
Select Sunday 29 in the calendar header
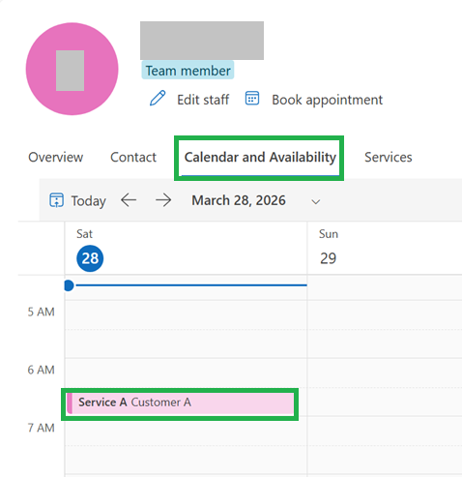click(328, 258)
